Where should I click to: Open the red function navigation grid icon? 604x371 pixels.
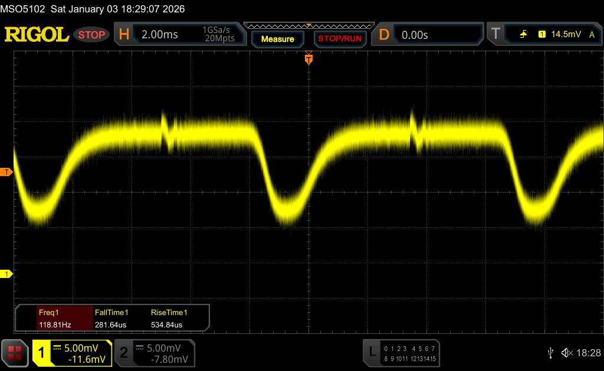click(16, 352)
